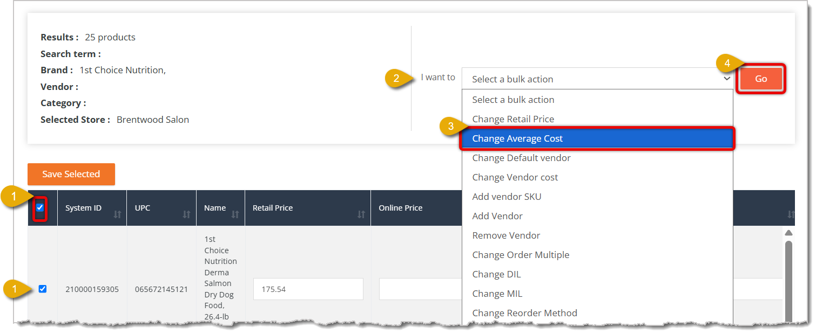Click the '25 products' results text
Image resolution: width=816 pixels, height=334 pixels.
(x=110, y=37)
